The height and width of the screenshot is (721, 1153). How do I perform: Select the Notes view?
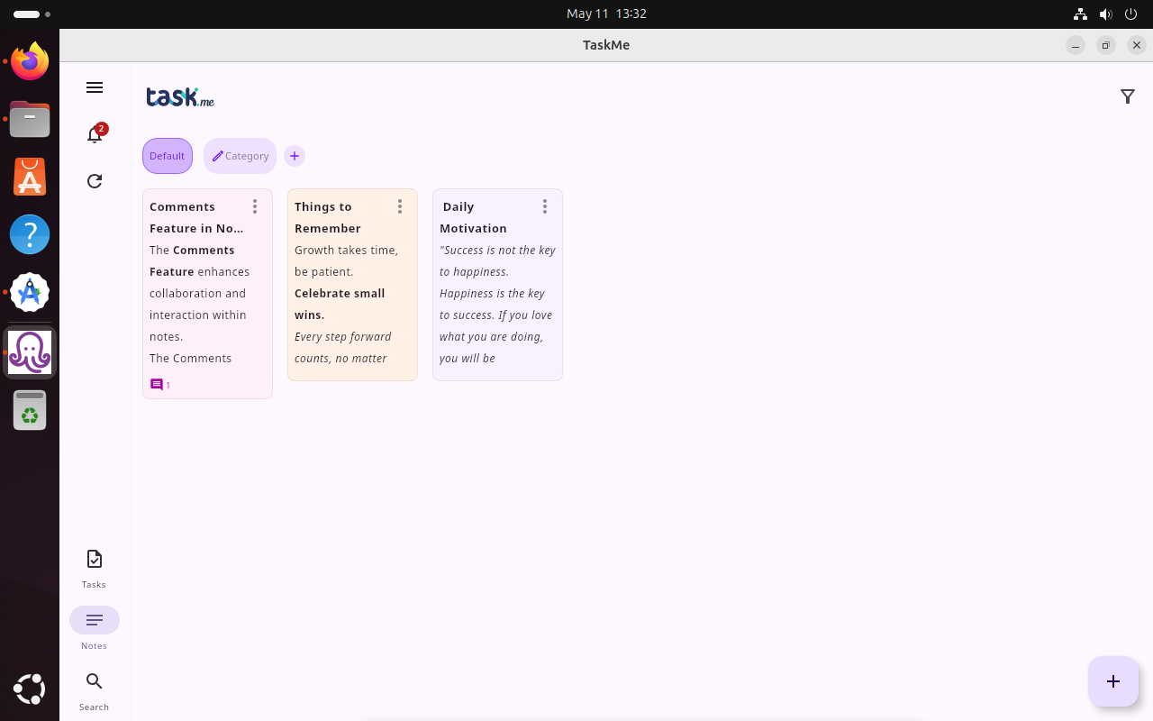point(94,626)
